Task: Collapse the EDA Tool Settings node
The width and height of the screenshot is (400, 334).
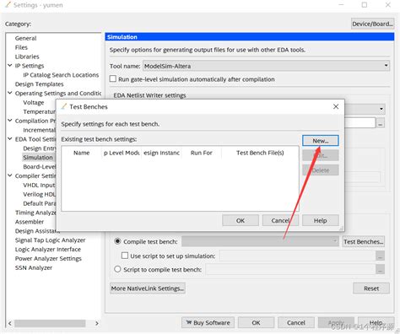Action: coord(10,139)
